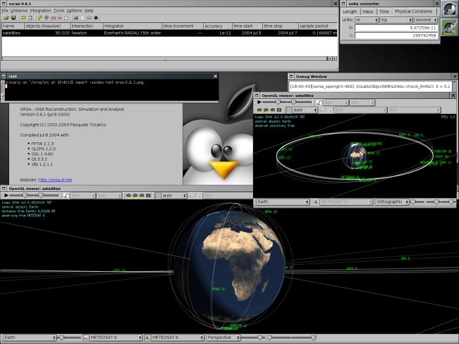Screen dimensions: 459x344
Task: Click first slider handle in Perspective viewer playback bar
Action: (x=25, y=195)
